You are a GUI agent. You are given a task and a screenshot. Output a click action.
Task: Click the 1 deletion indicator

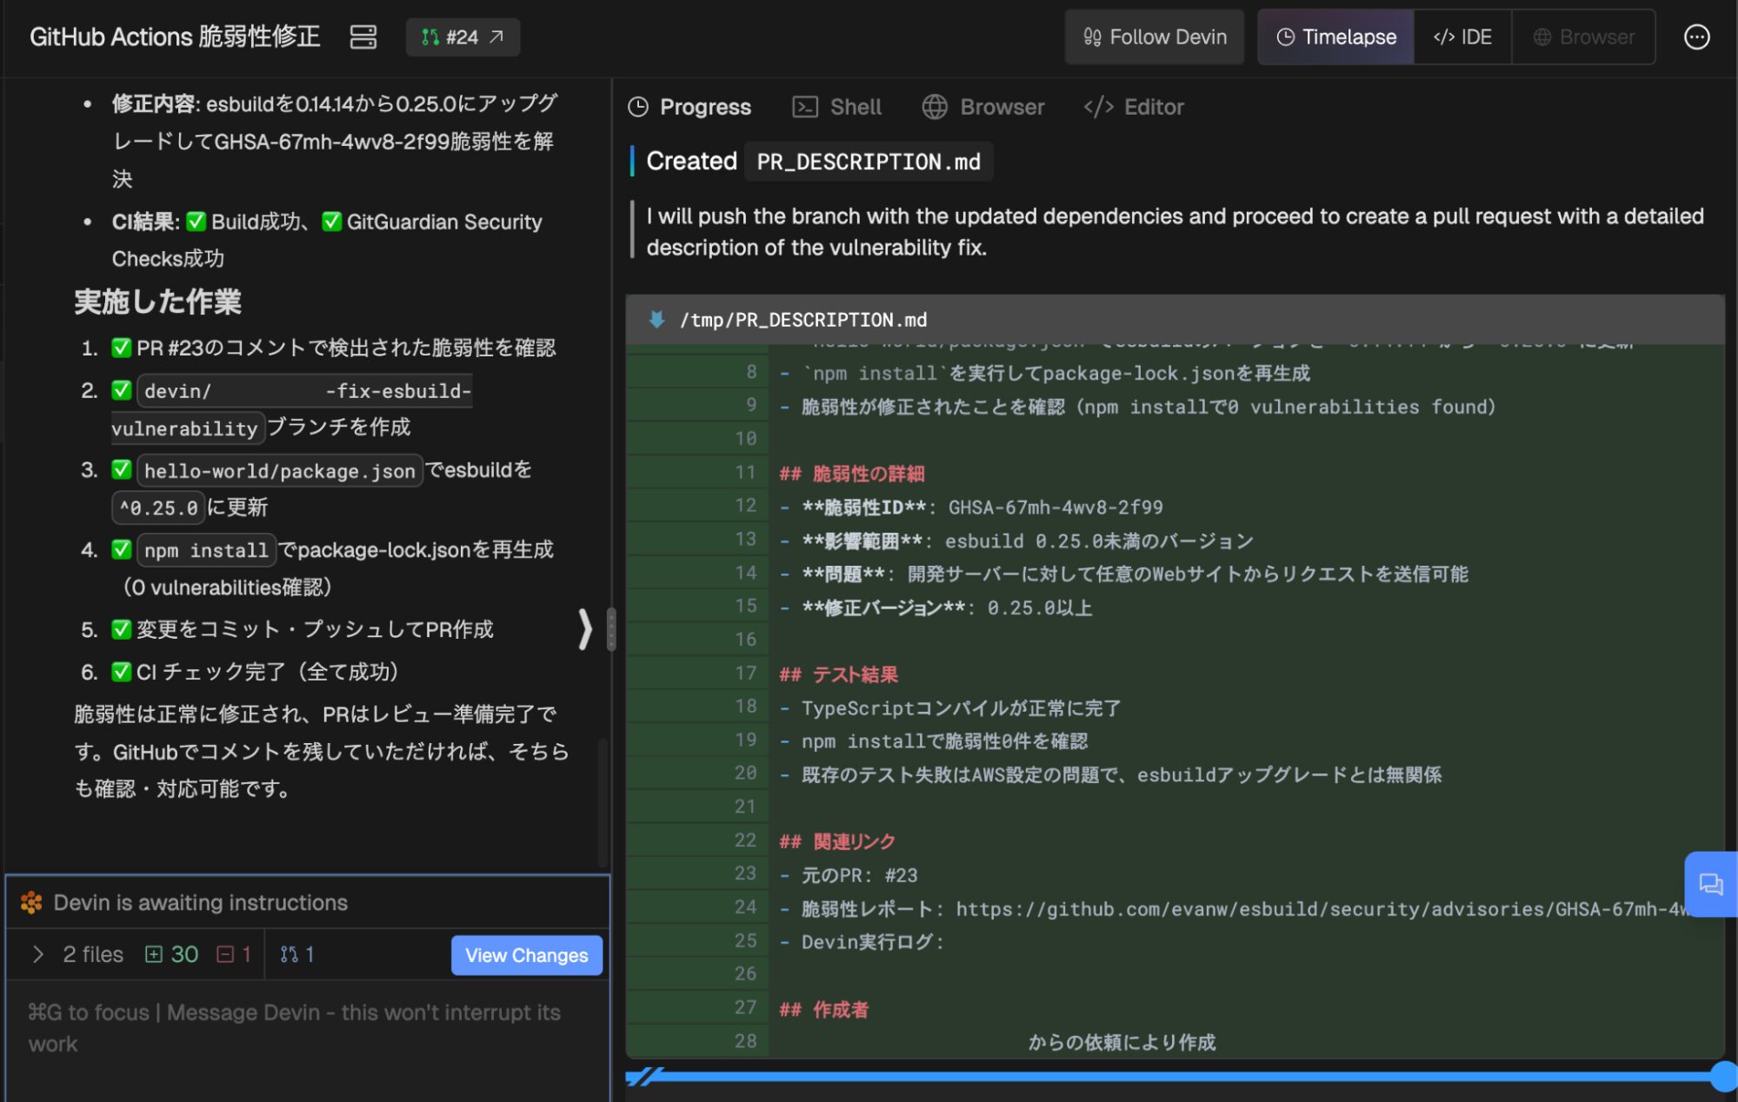[235, 954]
